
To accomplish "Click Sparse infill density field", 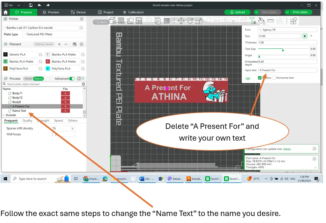I will click(63, 129).
